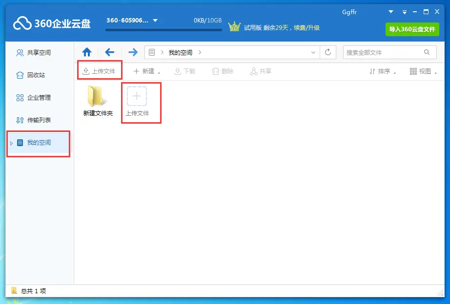This screenshot has height=304, width=450.
Task: Navigate back with the left arrow
Action: [110, 52]
